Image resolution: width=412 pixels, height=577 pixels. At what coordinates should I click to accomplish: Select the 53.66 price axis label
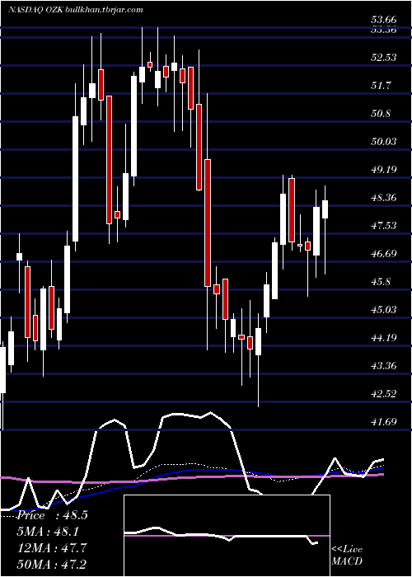pyautogui.click(x=384, y=20)
